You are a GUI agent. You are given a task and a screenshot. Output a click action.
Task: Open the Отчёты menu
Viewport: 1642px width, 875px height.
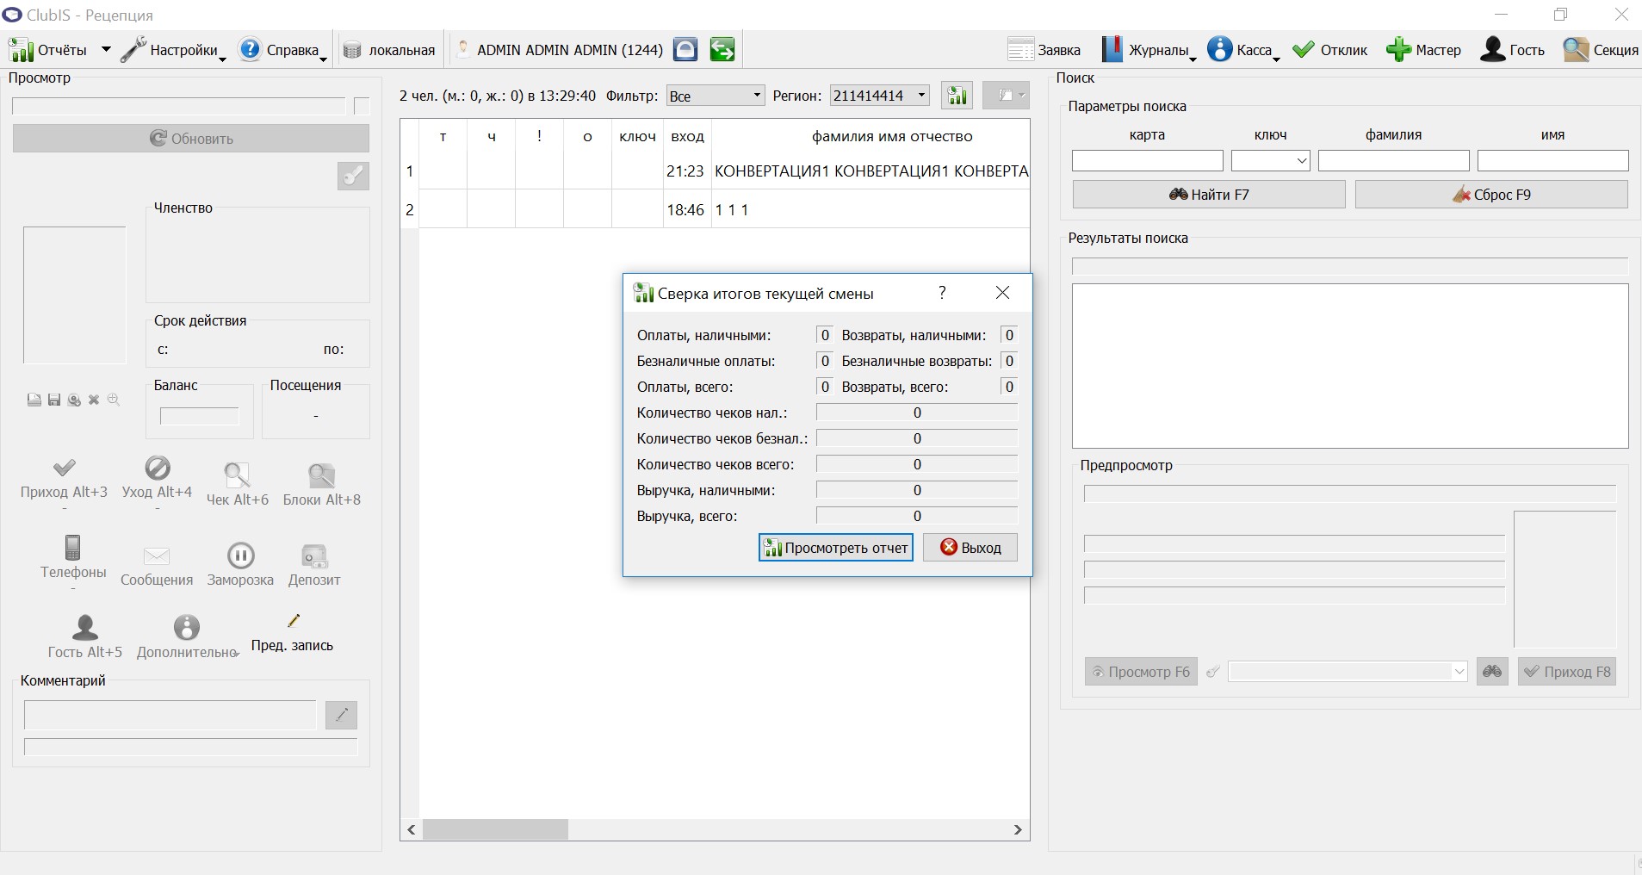click(x=59, y=50)
